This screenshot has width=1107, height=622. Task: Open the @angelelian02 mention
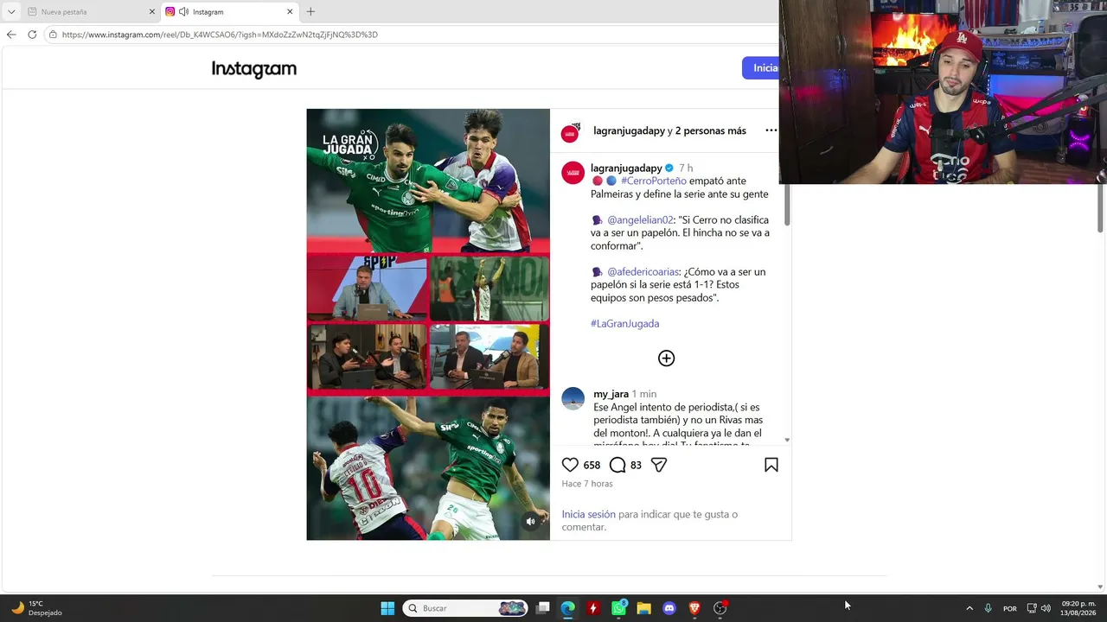click(x=640, y=220)
